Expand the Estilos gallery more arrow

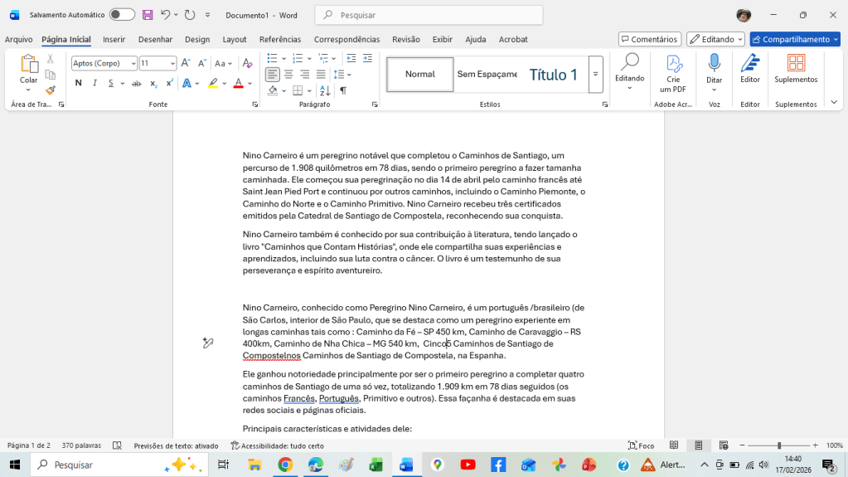coord(595,75)
